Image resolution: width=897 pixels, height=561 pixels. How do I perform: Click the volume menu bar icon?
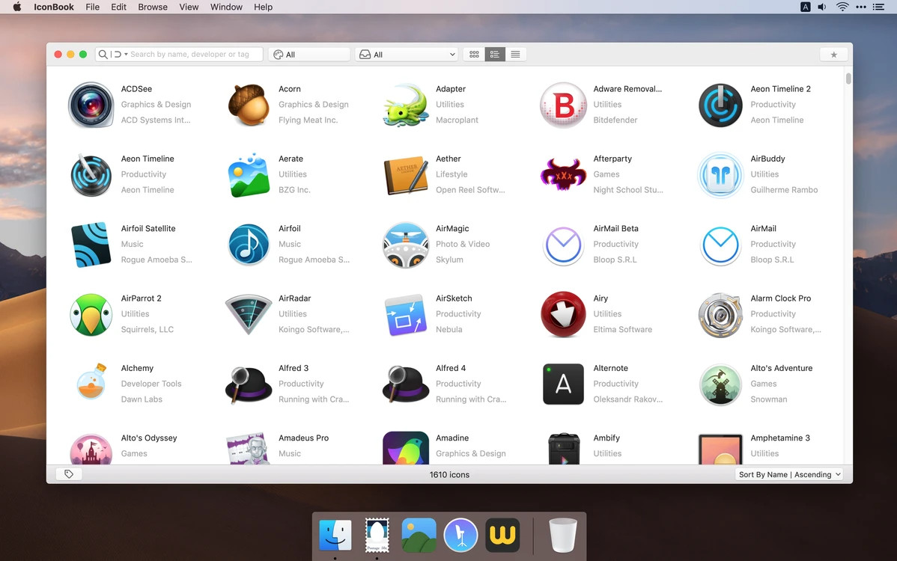coord(822,7)
